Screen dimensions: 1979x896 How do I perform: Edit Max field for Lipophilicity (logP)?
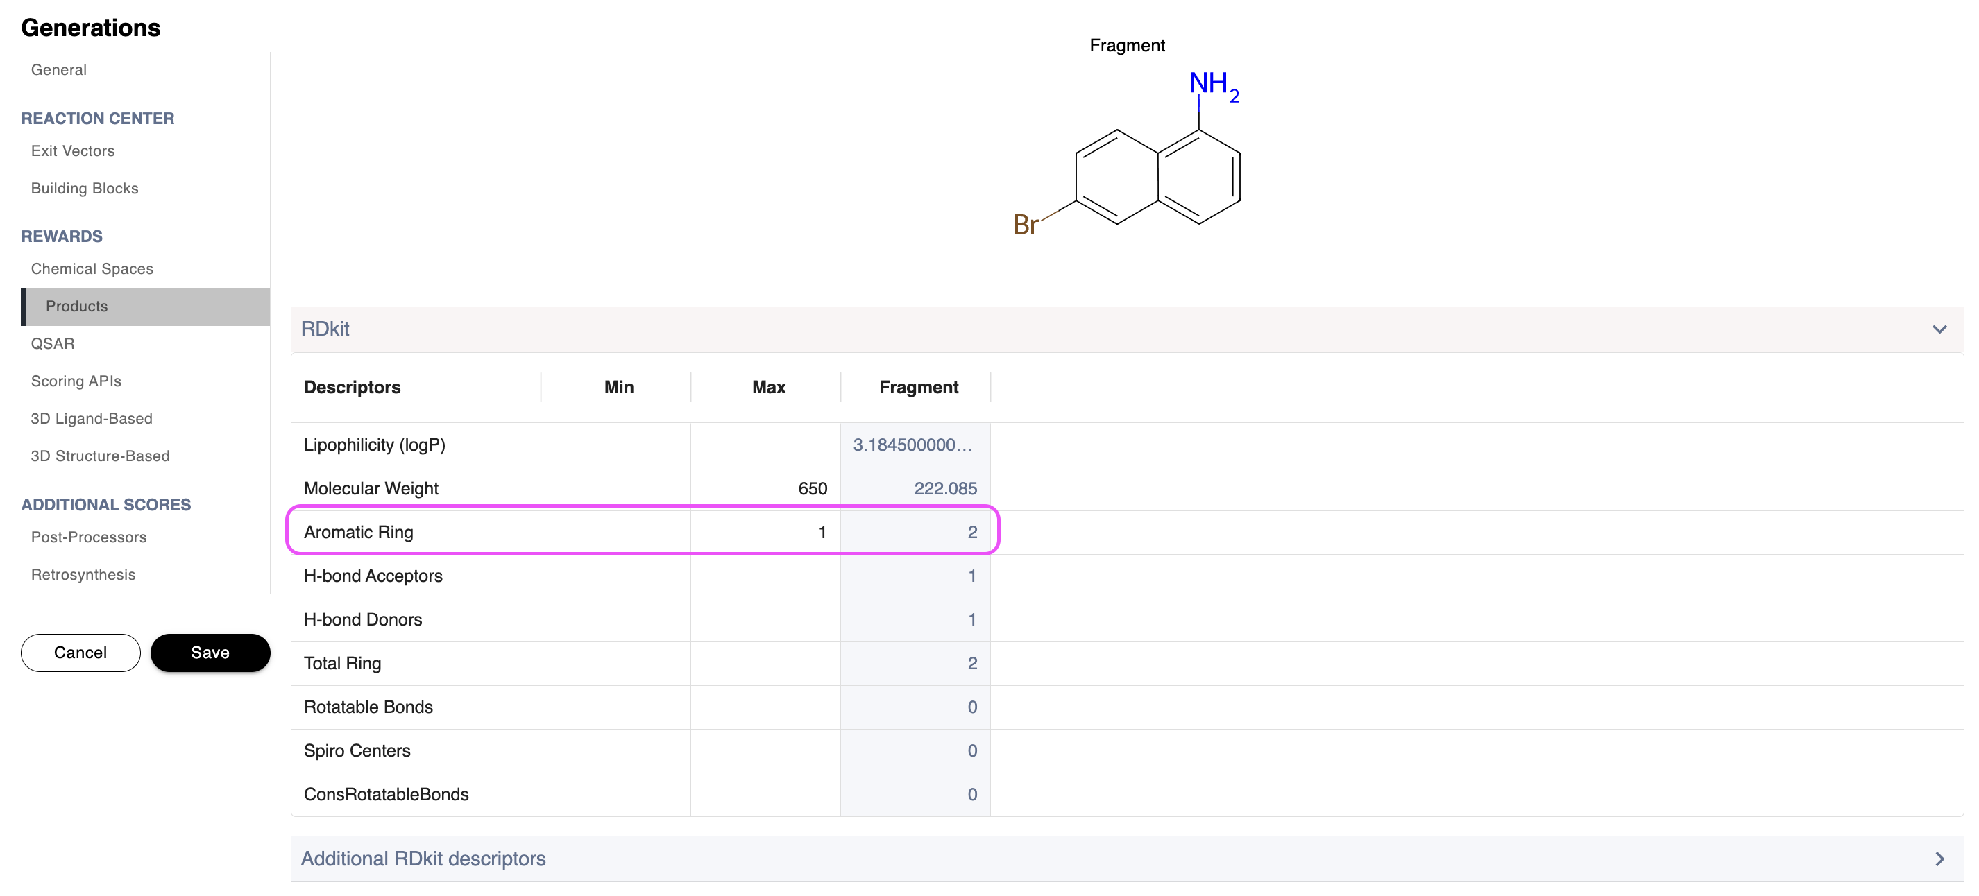point(766,445)
